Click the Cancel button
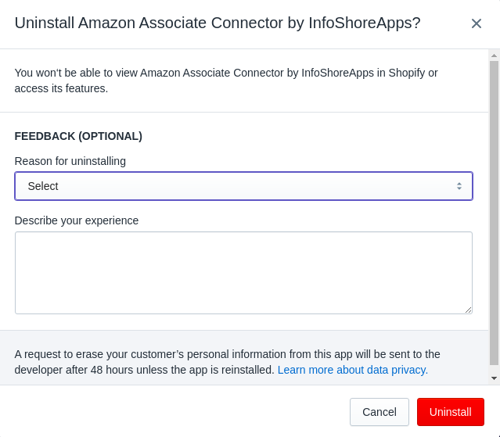 379,412
